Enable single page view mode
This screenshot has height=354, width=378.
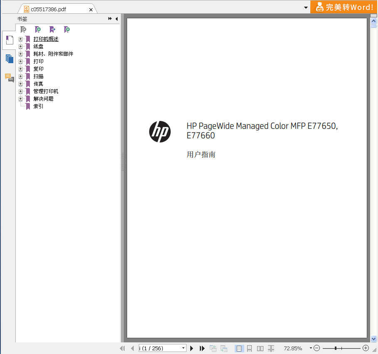click(x=239, y=348)
